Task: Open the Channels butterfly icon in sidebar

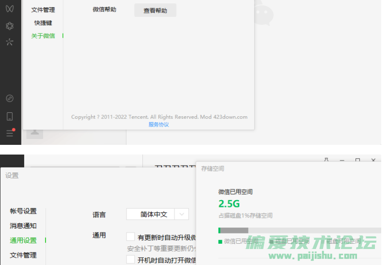Action: tap(10, 9)
